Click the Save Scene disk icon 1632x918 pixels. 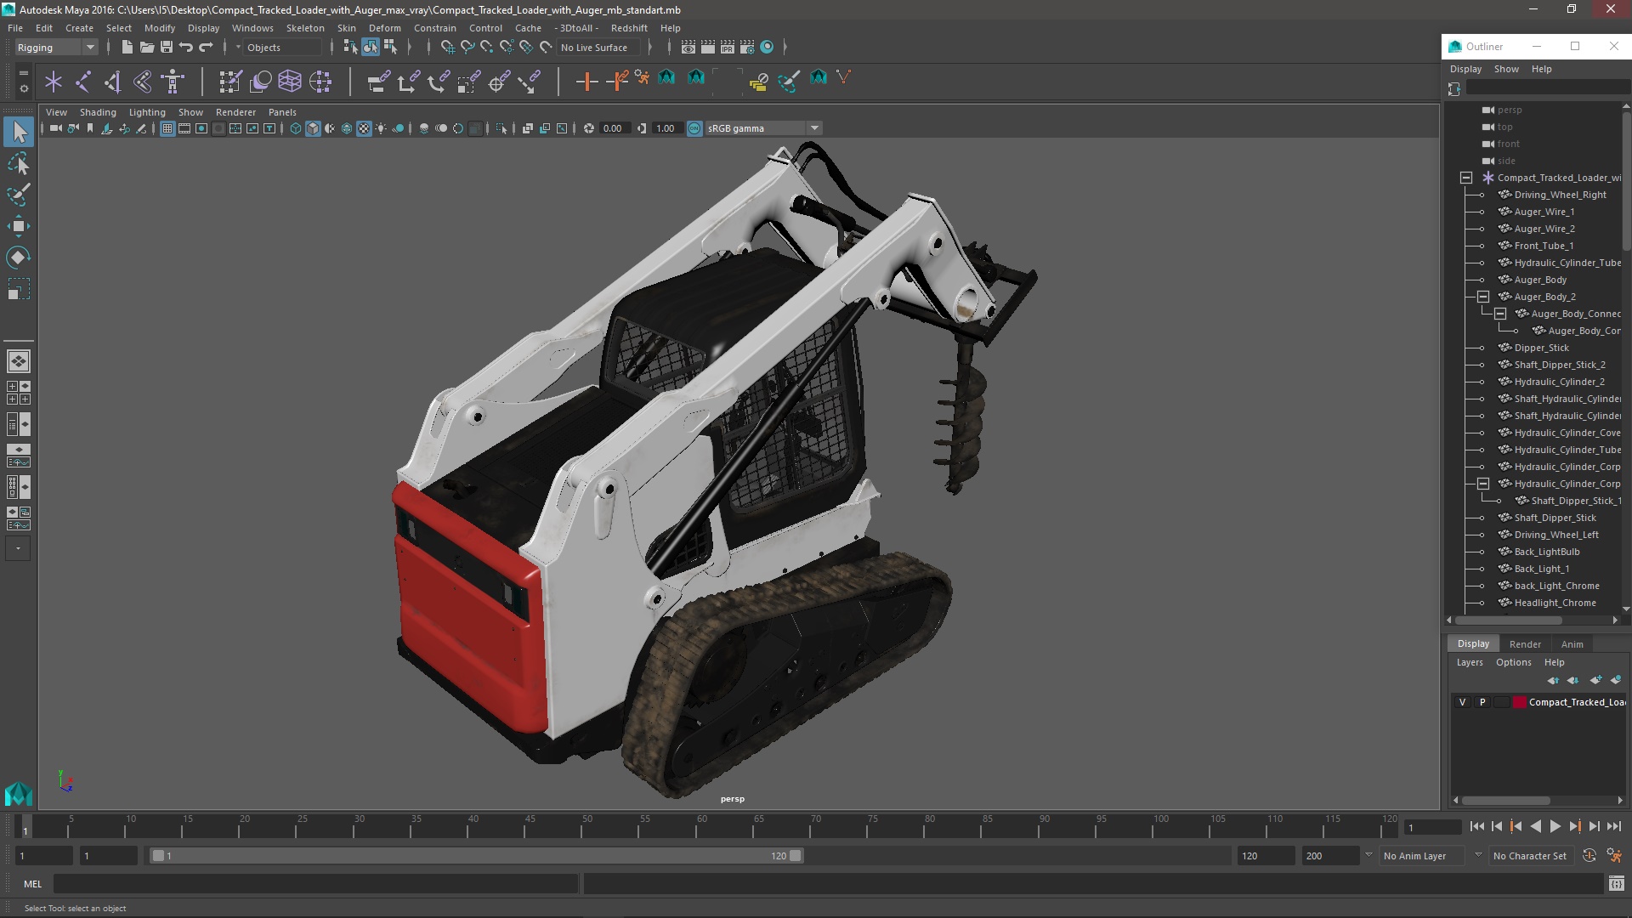[167, 48]
